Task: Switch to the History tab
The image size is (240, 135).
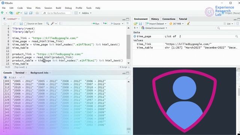Action: [155, 19]
